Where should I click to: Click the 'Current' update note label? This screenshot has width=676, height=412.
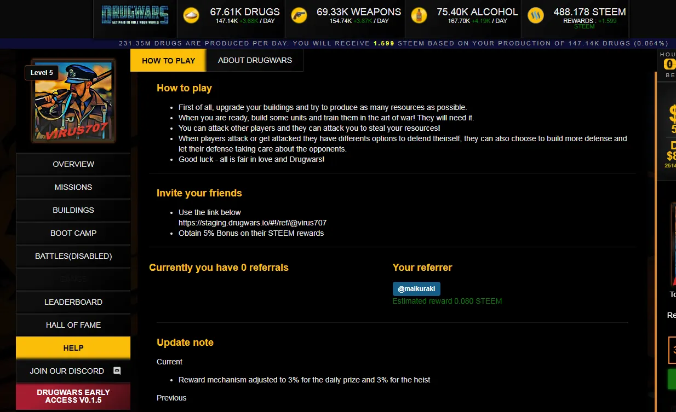169,362
